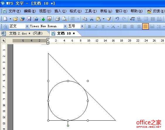Click circle's right middle resize handle
Screen dimensions: 165x130
coord(88,101)
